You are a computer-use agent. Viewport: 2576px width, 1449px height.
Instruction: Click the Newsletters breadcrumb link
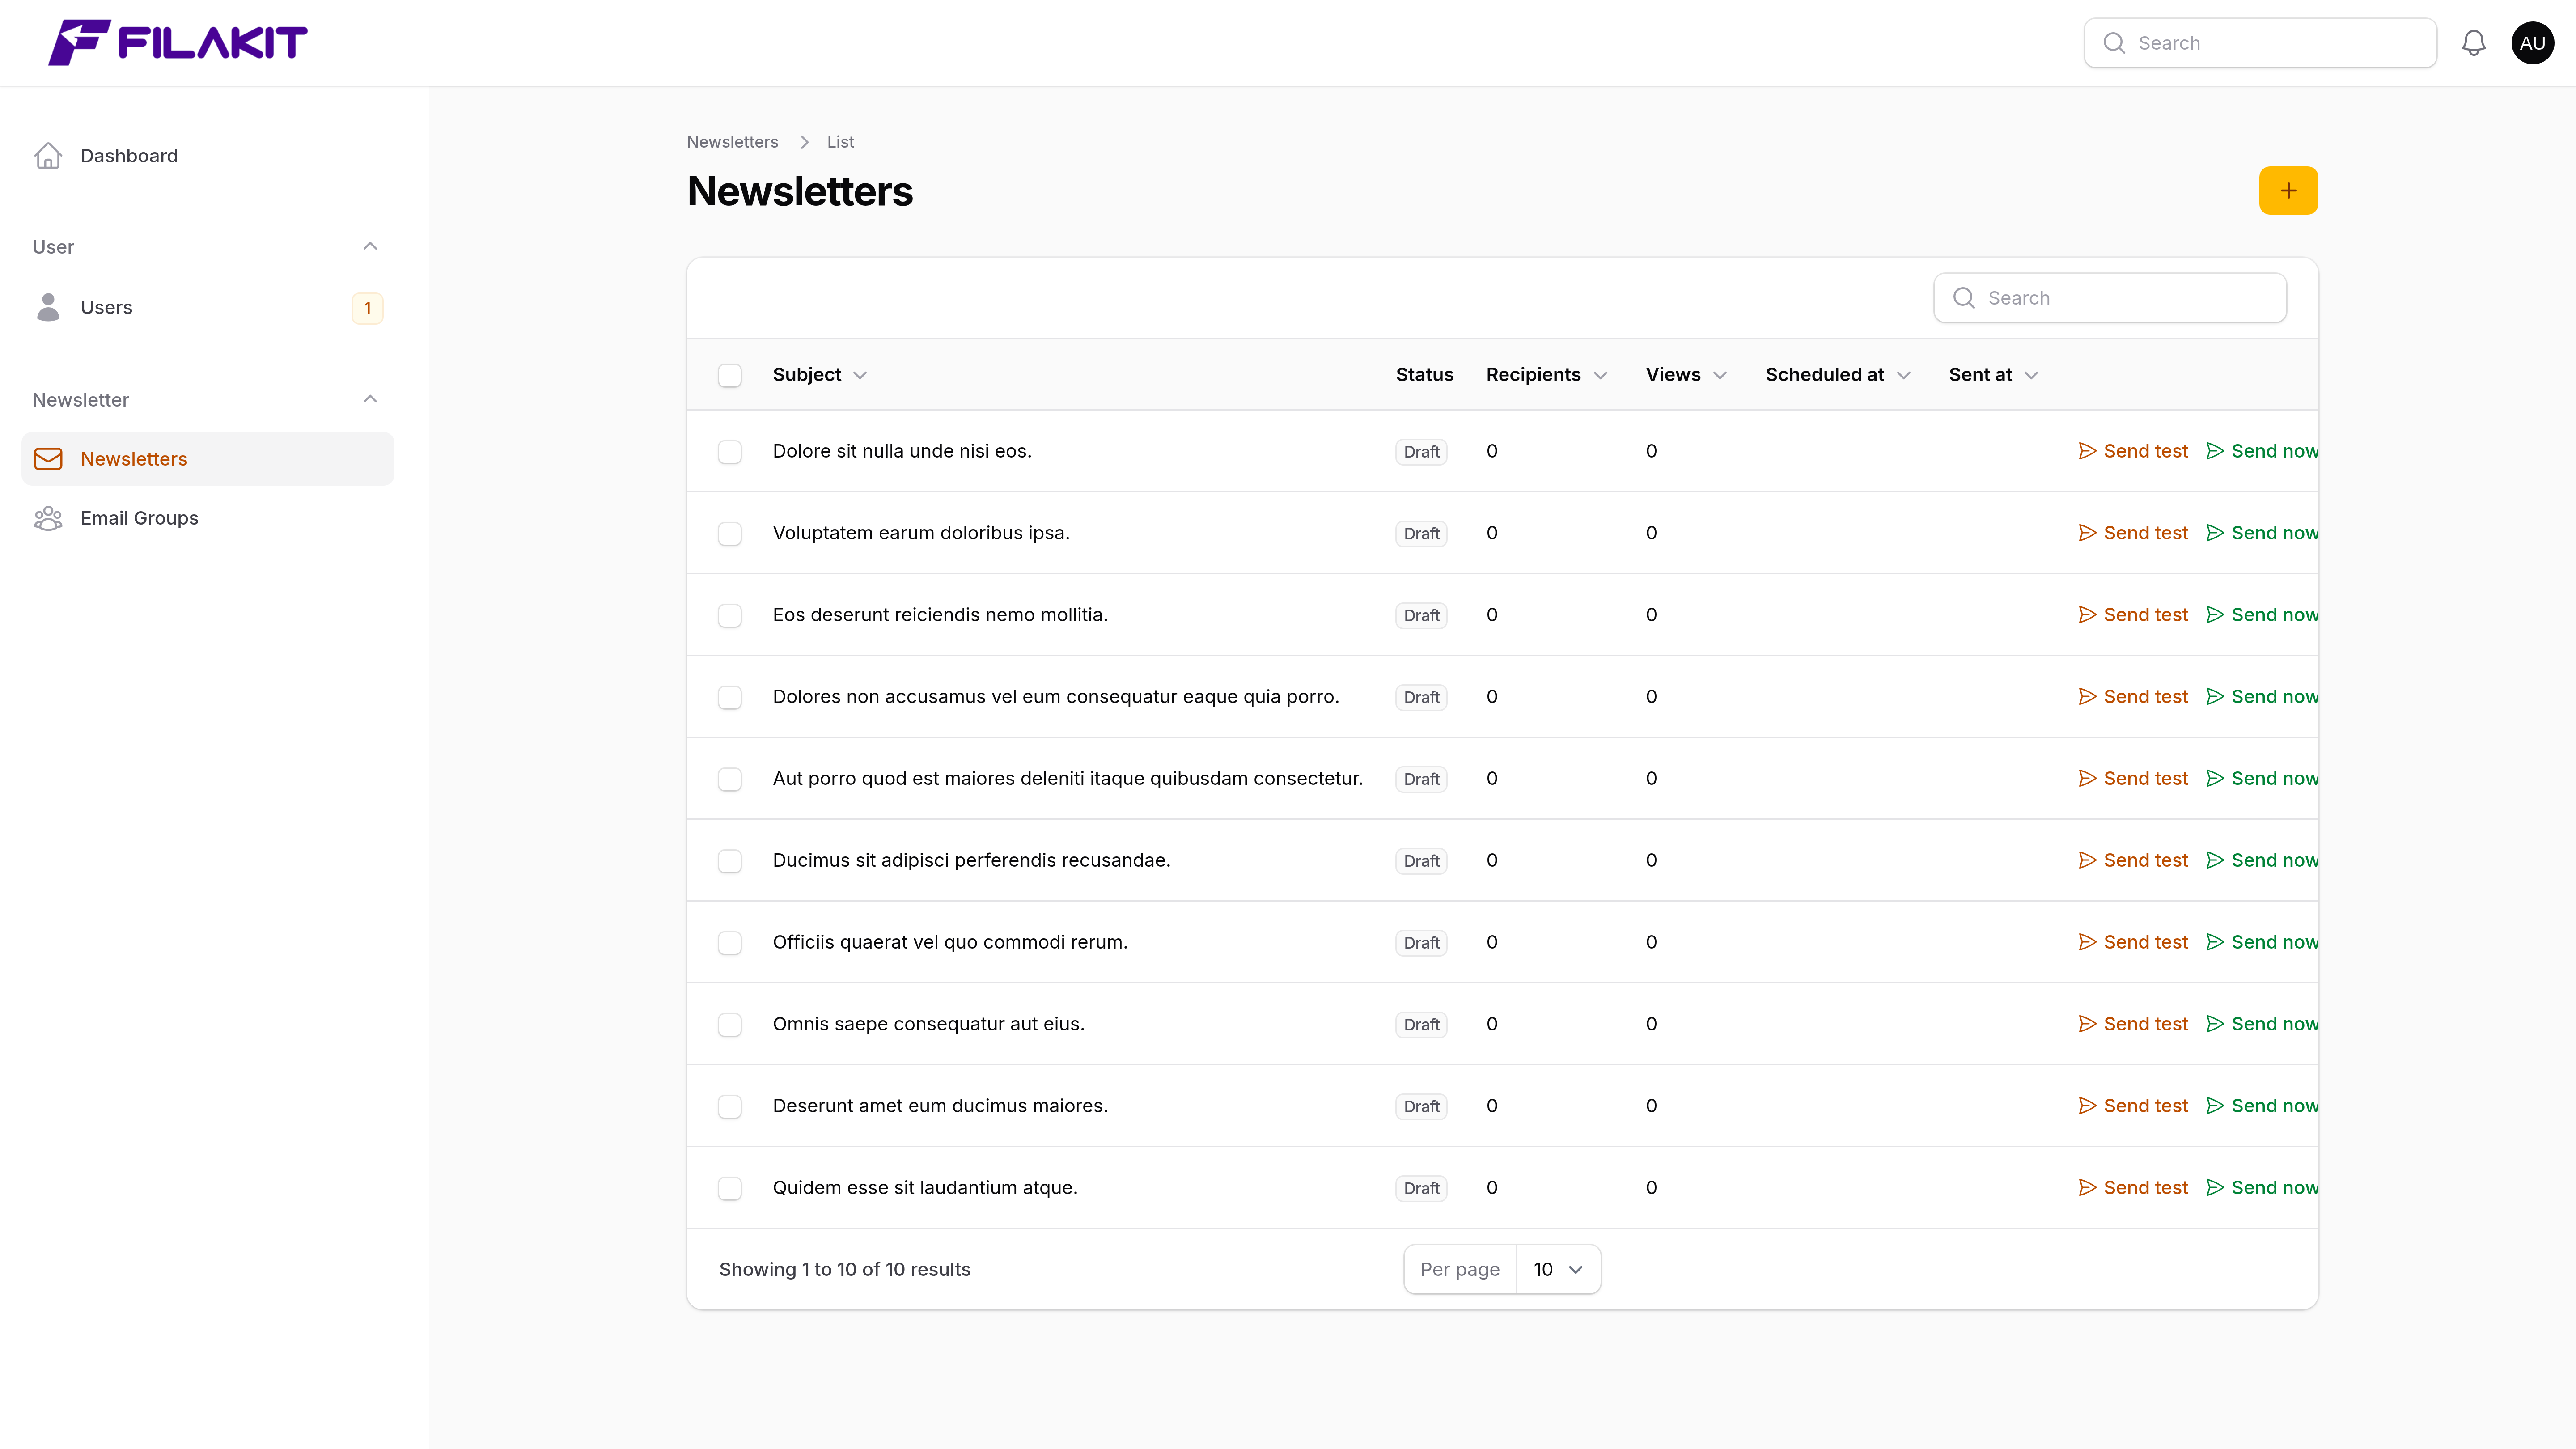[x=732, y=142]
